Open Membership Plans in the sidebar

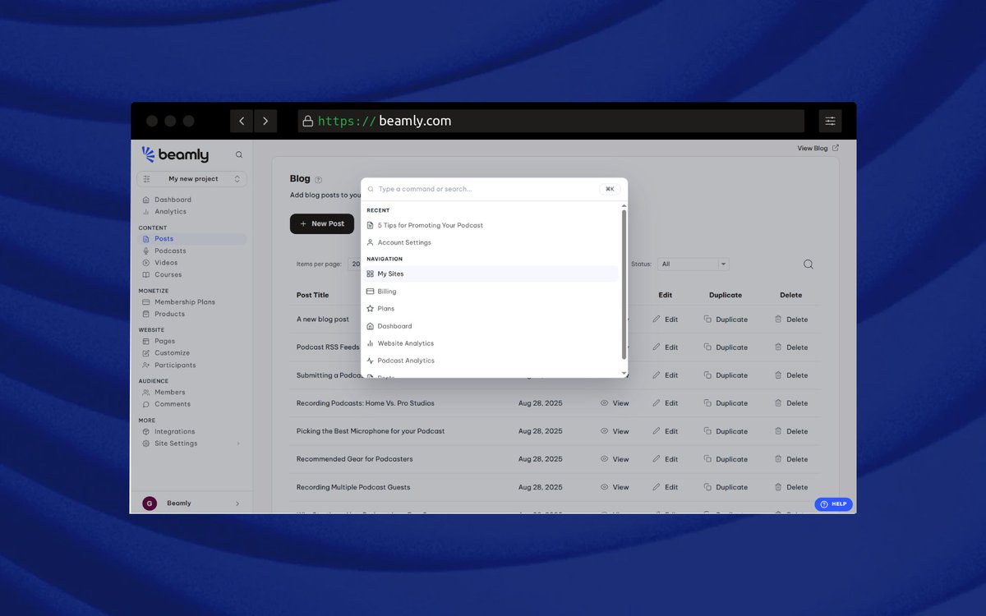[x=185, y=302]
